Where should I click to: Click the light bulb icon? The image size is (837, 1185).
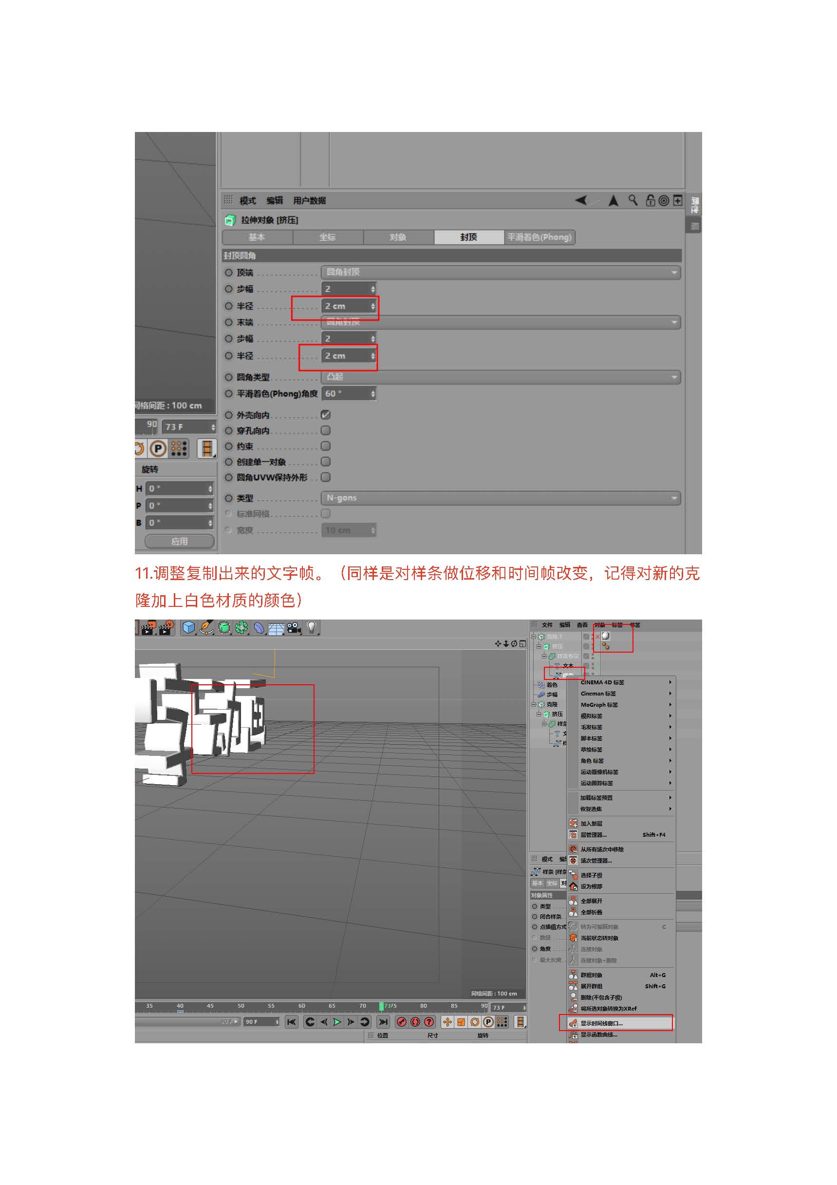[312, 627]
